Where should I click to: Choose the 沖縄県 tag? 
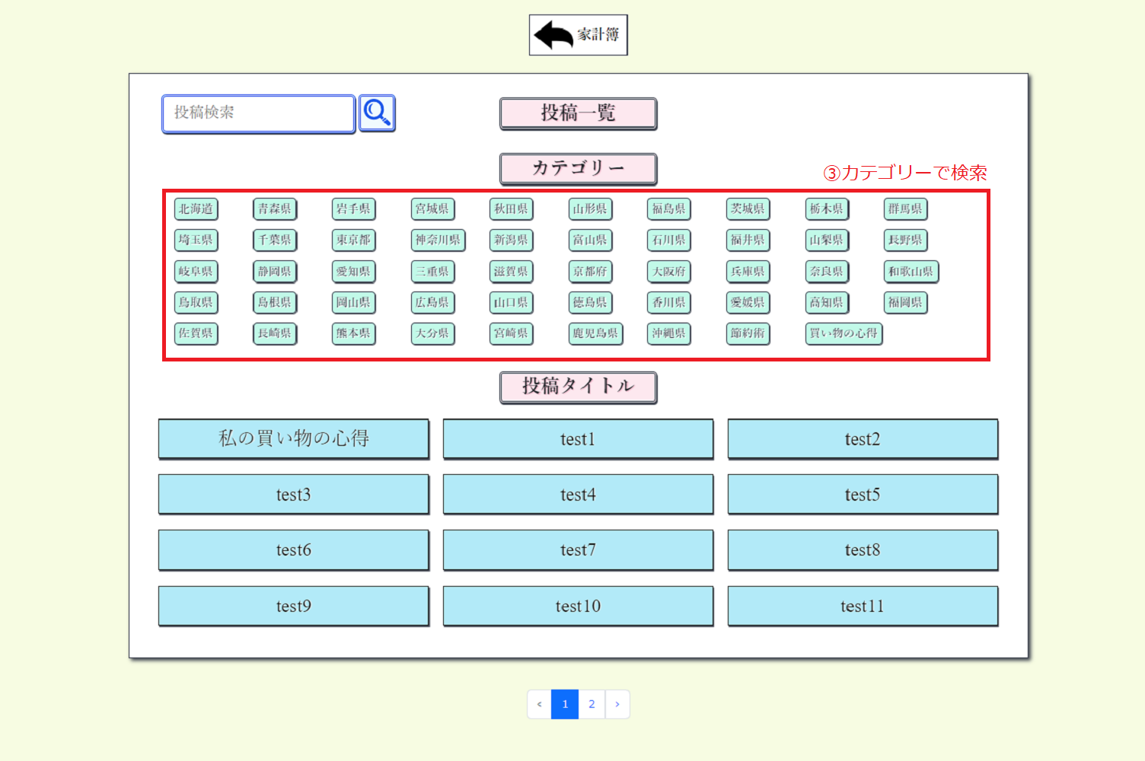[669, 334]
